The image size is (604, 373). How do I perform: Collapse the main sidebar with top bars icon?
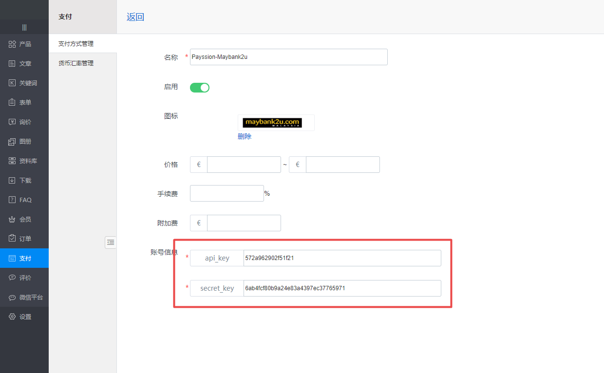pos(24,27)
